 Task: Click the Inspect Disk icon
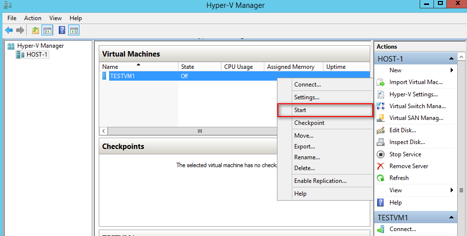pos(381,142)
